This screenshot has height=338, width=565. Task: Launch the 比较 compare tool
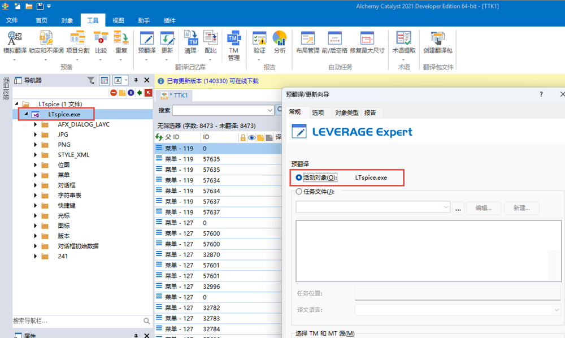point(101,42)
